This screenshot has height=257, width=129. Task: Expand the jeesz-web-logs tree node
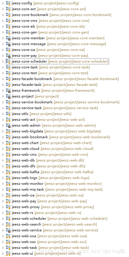point(3,178)
